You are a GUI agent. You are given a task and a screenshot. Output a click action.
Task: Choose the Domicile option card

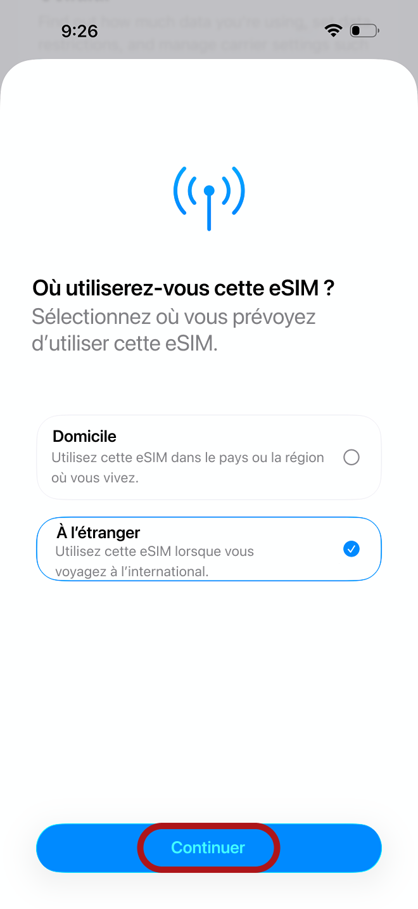tap(209, 457)
